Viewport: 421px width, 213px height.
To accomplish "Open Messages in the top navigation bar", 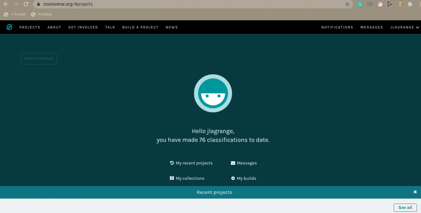I will coord(372,27).
